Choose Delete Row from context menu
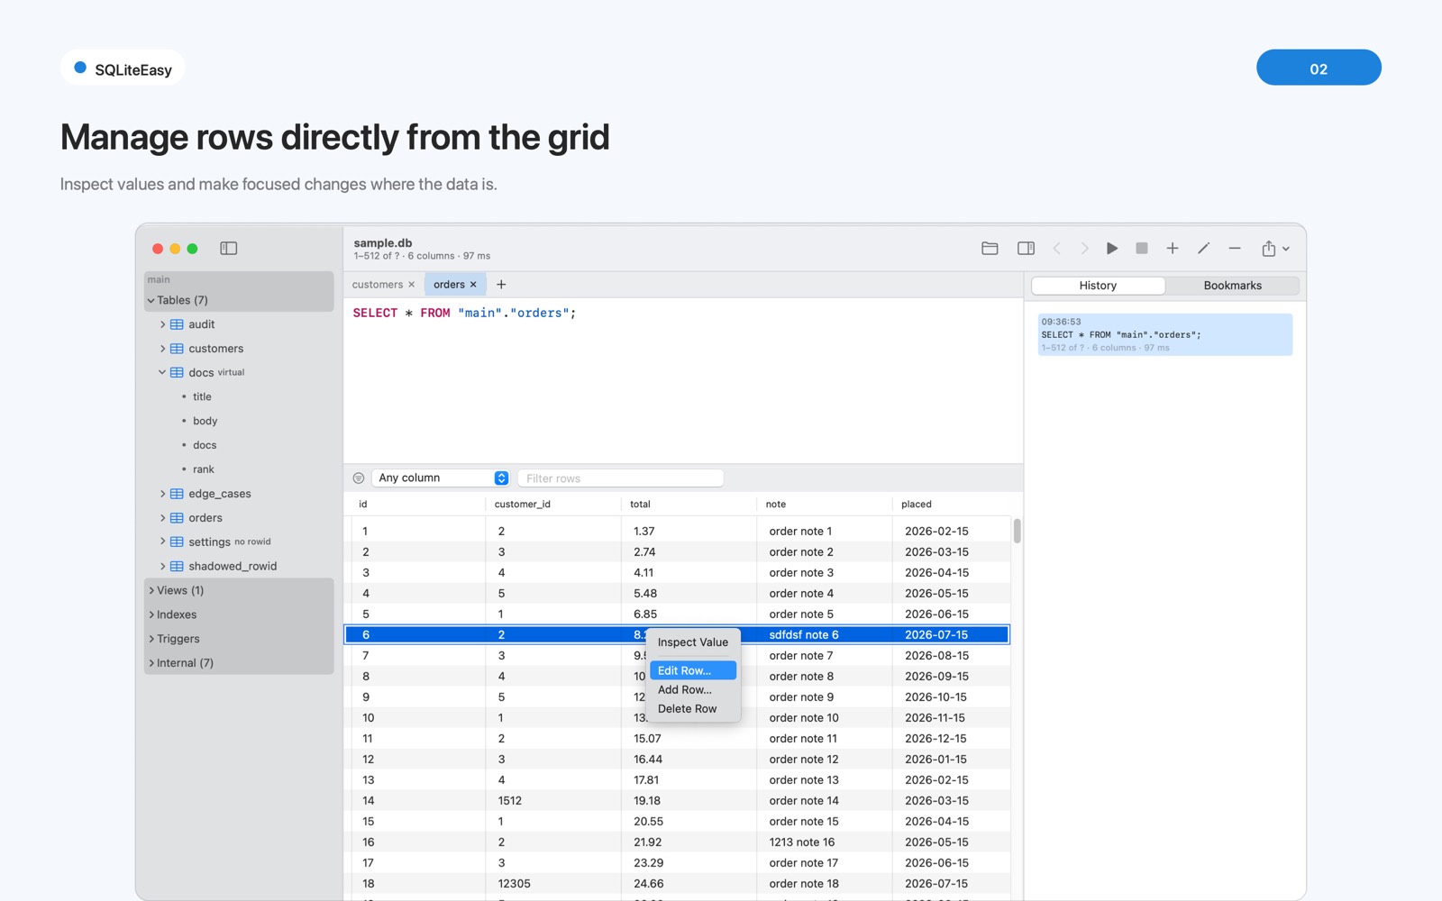Image resolution: width=1442 pixels, height=901 pixels. tap(693, 709)
